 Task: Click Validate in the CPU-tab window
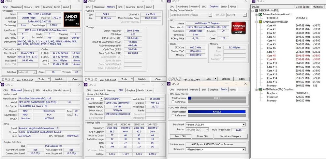59,79
